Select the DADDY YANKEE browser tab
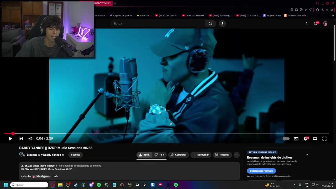 103,3
